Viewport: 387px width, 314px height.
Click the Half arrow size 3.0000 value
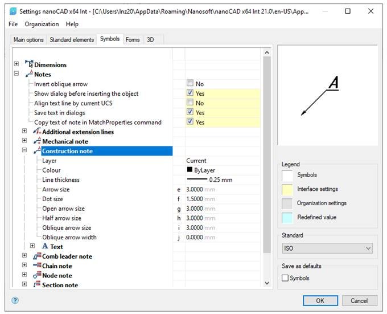pyautogui.click(x=223, y=218)
